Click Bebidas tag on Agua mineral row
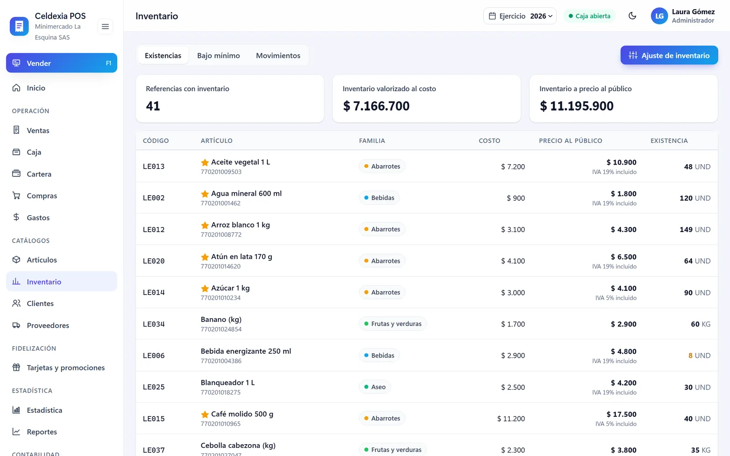 pos(379,198)
